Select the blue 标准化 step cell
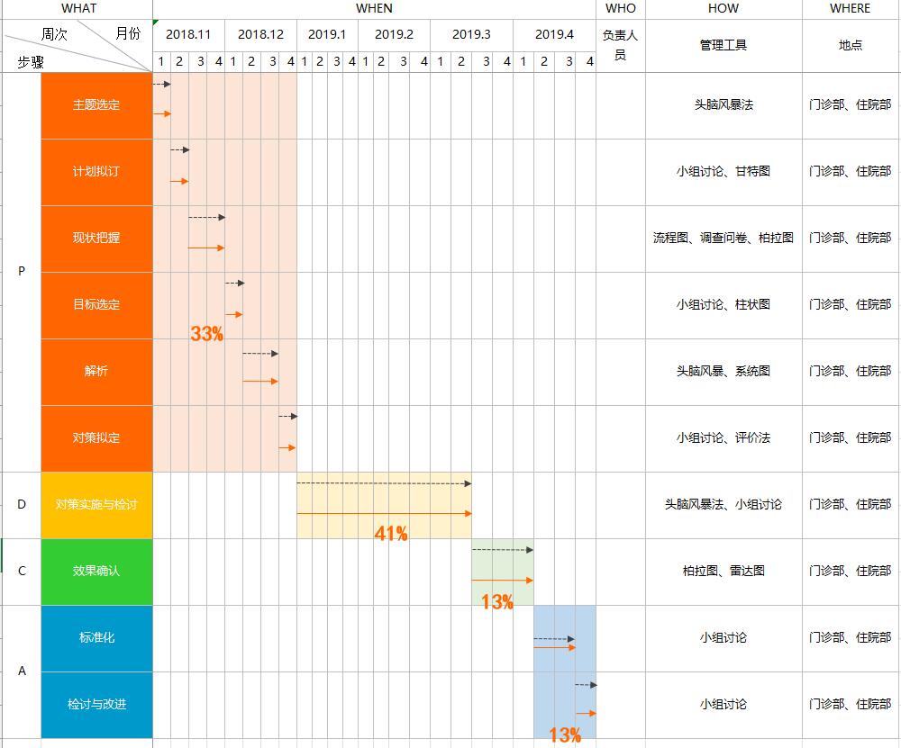 (96, 638)
